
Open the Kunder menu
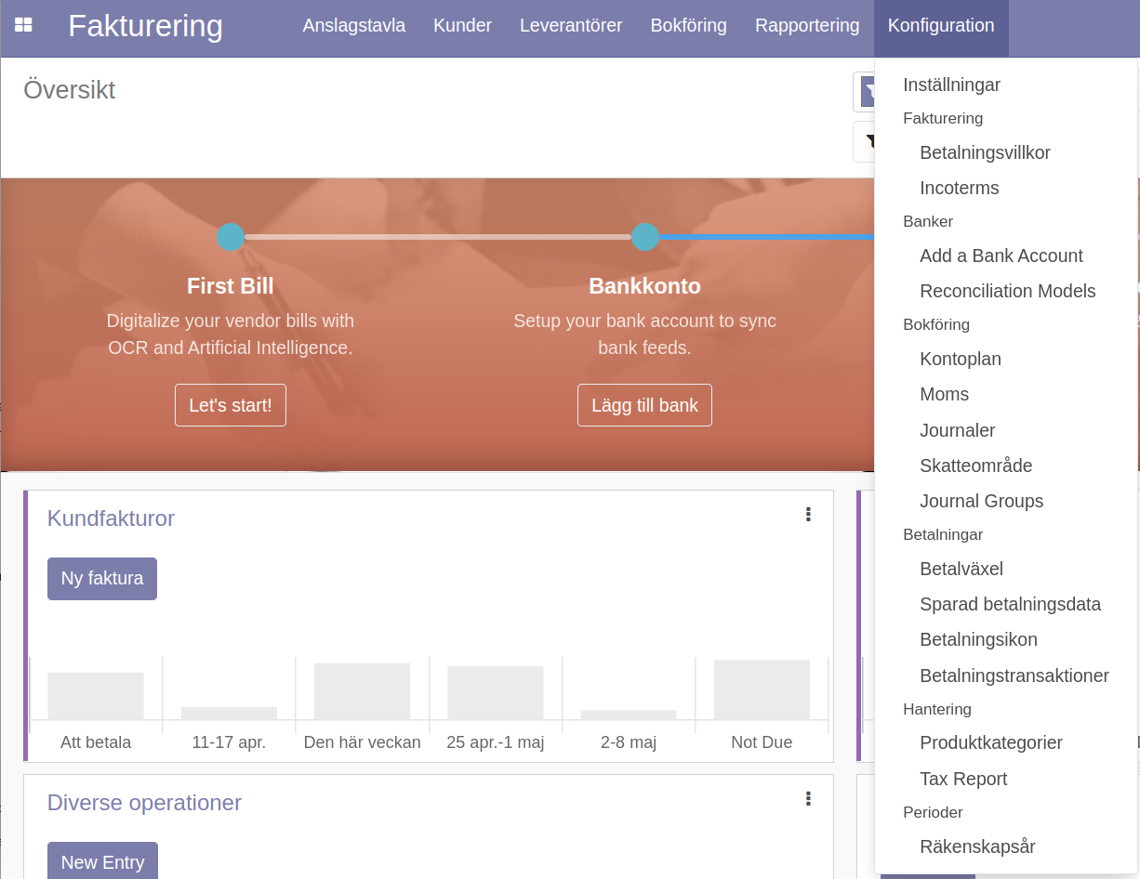(x=462, y=26)
